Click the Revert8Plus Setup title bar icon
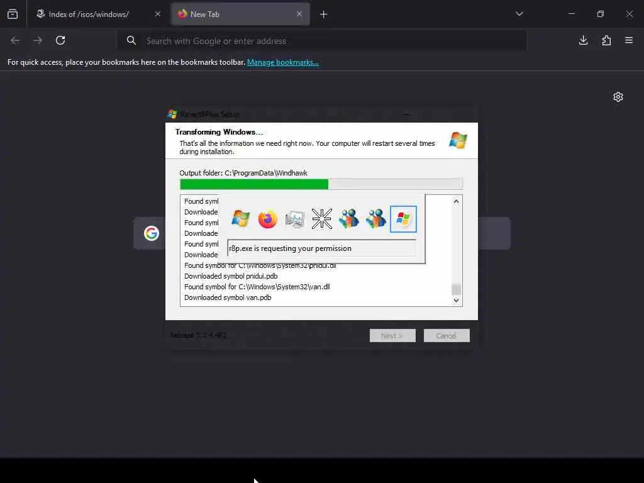 [x=172, y=114]
